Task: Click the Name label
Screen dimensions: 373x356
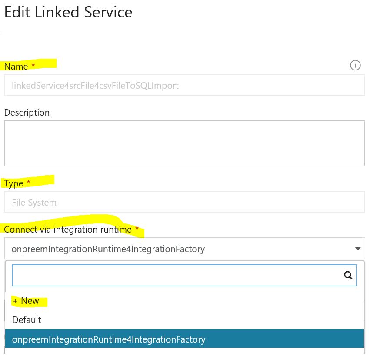Action: click(16, 67)
